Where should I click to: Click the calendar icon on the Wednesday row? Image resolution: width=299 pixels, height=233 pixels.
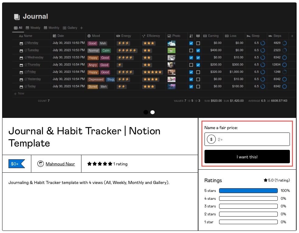[21, 58]
